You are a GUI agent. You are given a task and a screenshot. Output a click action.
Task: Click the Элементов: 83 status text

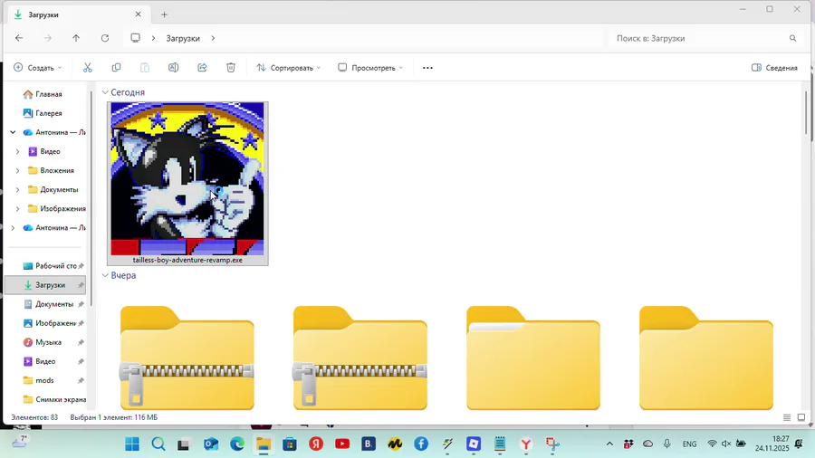(x=34, y=417)
